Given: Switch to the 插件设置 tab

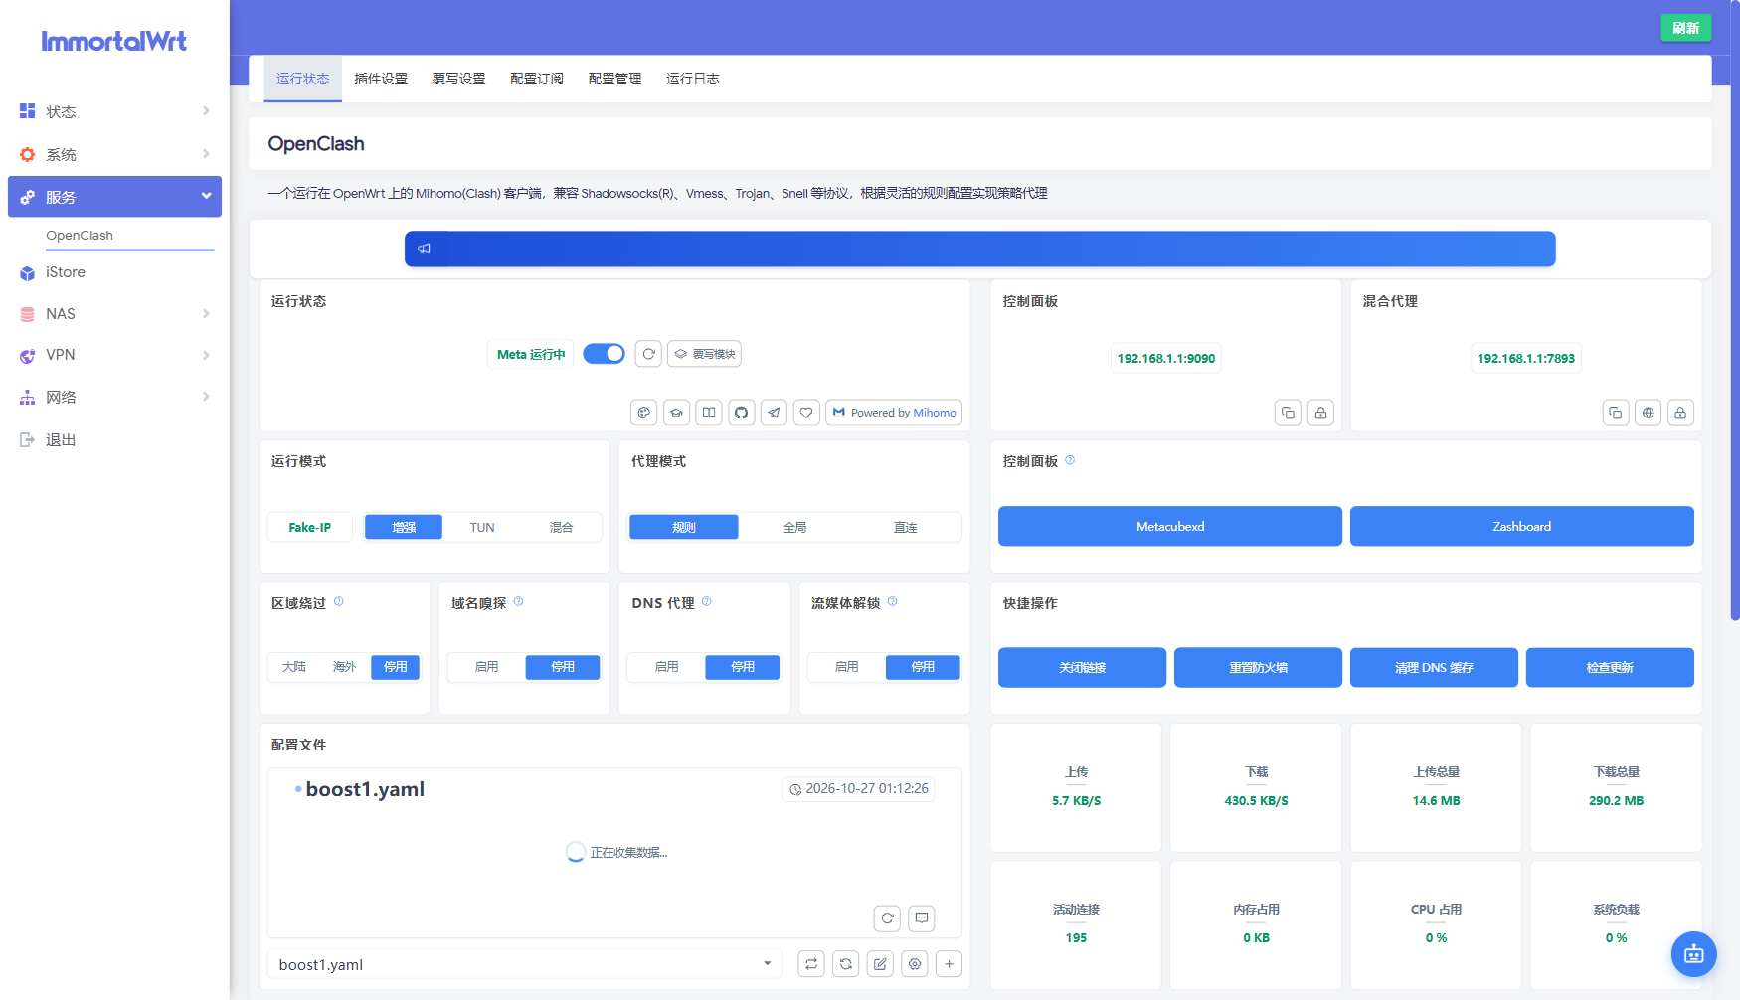Looking at the screenshot, I should coord(381,79).
